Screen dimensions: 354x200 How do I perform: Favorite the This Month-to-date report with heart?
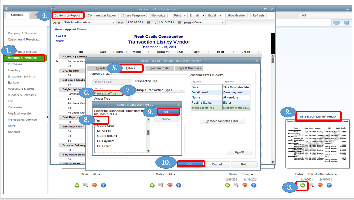[320, 185]
